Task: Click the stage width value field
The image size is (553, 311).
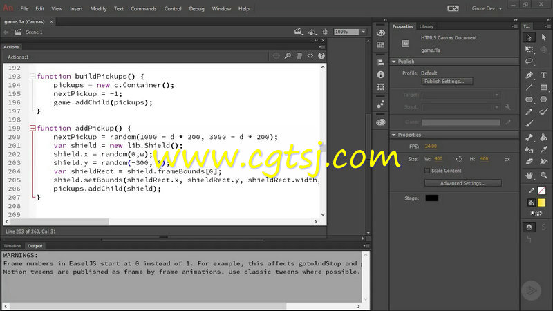Action: point(438,159)
